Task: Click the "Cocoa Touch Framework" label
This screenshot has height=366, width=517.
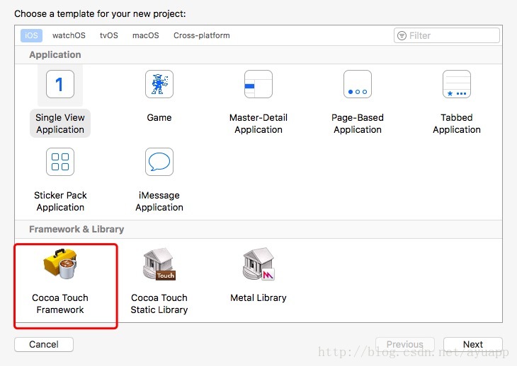Action: coord(60,304)
